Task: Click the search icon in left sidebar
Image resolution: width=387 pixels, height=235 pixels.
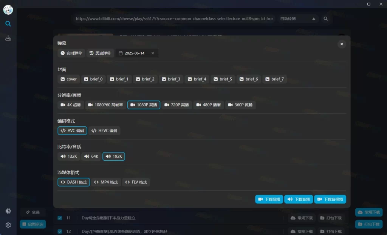Action: pyautogui.click(x=8, y=24)
